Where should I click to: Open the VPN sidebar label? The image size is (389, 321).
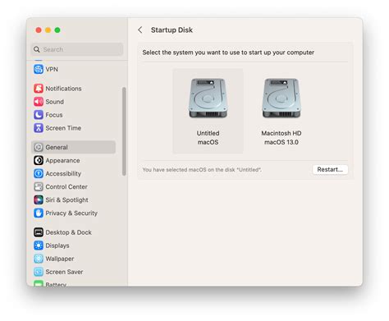pyautogui.click(x=52, y=70)
